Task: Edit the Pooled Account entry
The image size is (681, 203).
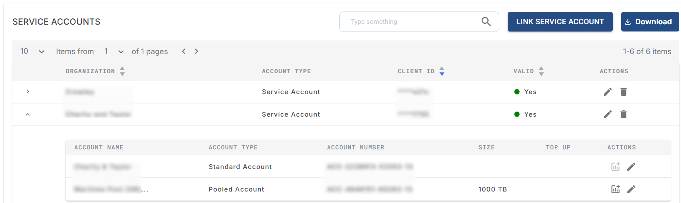Action: point(631,189)
